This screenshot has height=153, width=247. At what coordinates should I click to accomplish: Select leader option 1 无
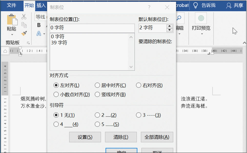(x=56, y=115)
